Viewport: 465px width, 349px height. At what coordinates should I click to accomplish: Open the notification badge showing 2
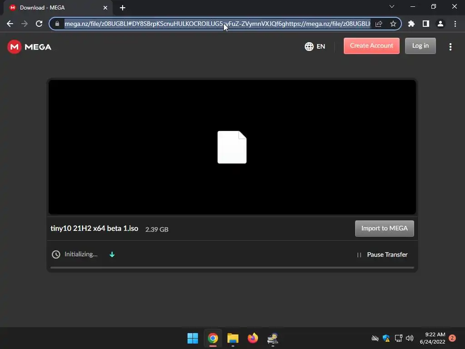coord(452,338)
